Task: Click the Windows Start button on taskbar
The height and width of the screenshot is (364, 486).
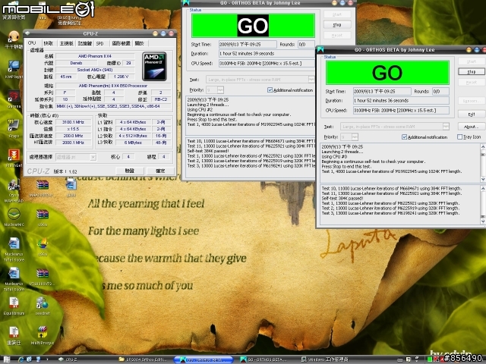Action: click(x=6, y=359)
